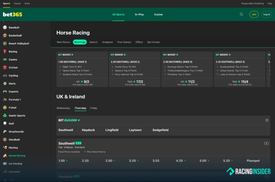This screenshot has height=182, width=275.
Task: Select Lady In Havana Top 5 Finish radio
Action: pos(218,75)
